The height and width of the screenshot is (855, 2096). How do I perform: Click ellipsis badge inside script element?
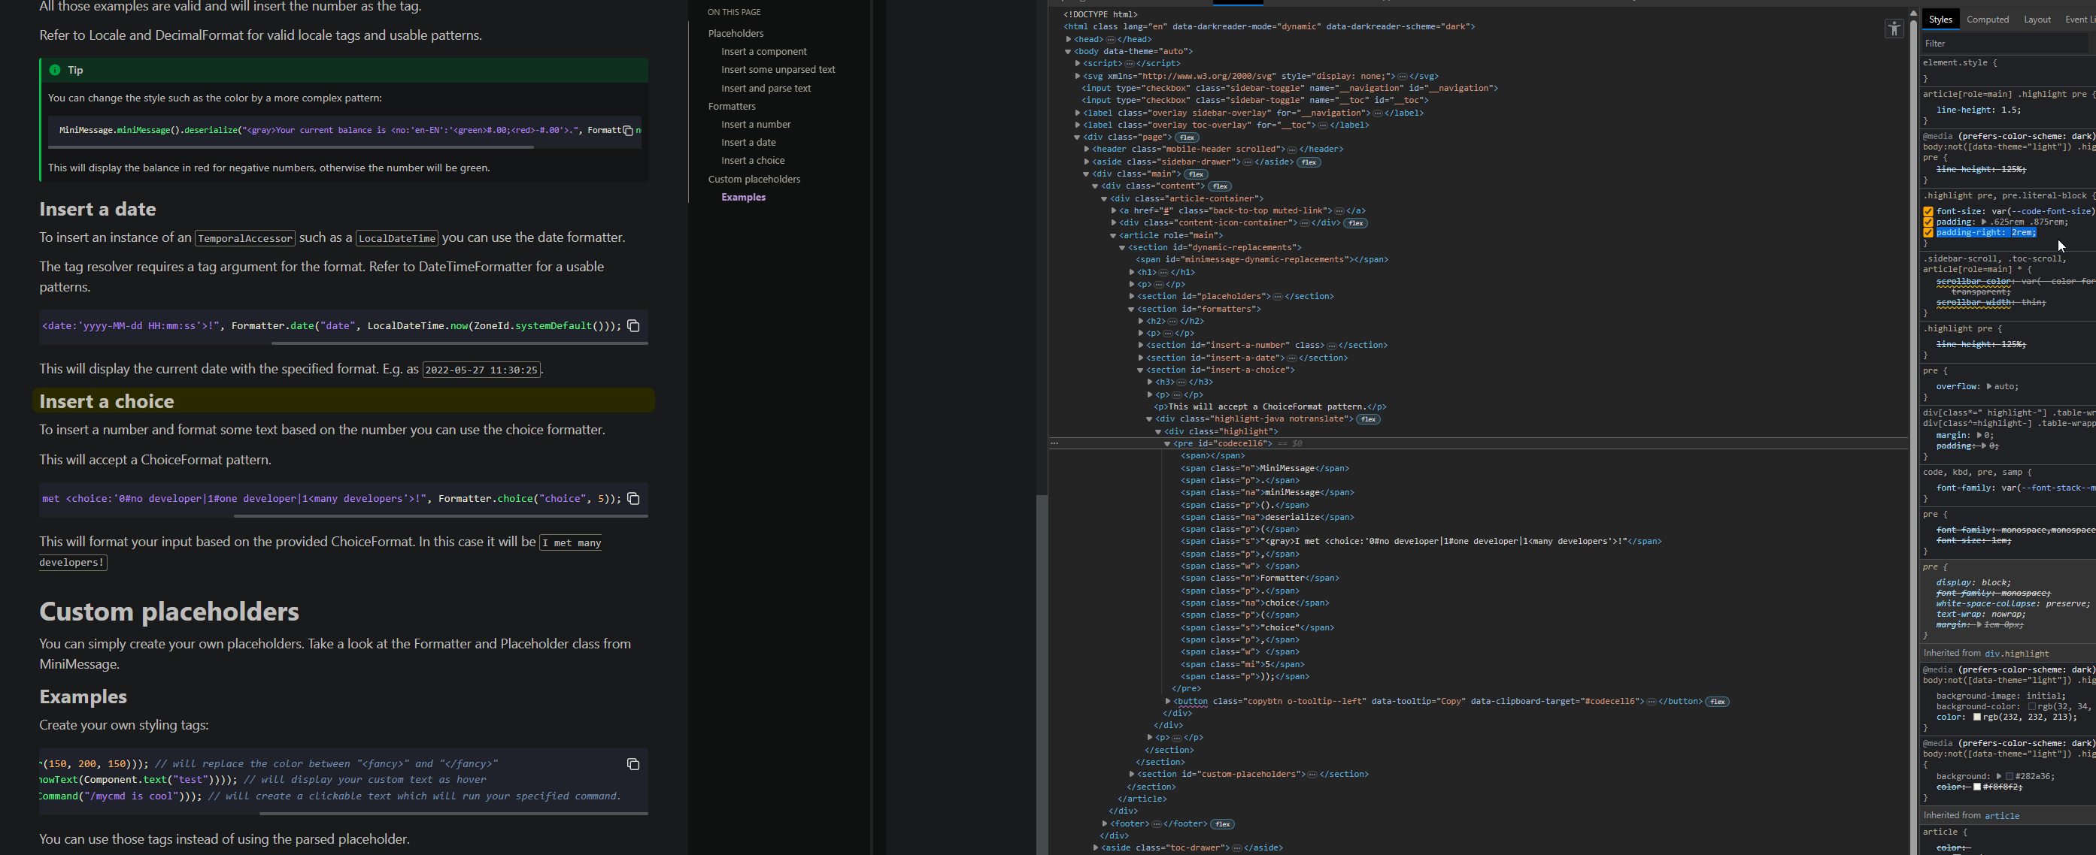pos(1129,63)
